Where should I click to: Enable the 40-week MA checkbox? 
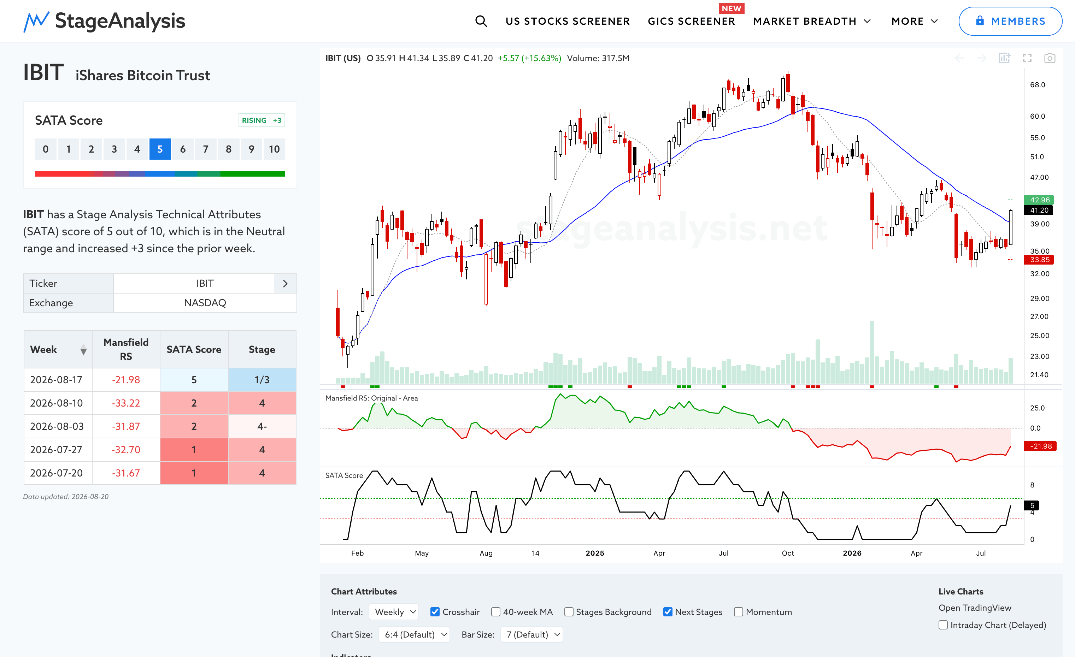pyautogui.click(x=495, y=612)
